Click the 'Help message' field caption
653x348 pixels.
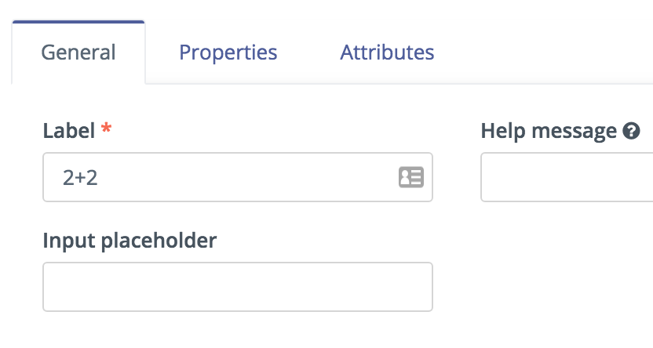pyautogui.click(x=549, y=131)
